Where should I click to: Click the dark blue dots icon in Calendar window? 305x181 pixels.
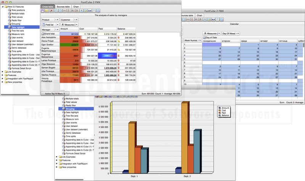tap(213, 19)
